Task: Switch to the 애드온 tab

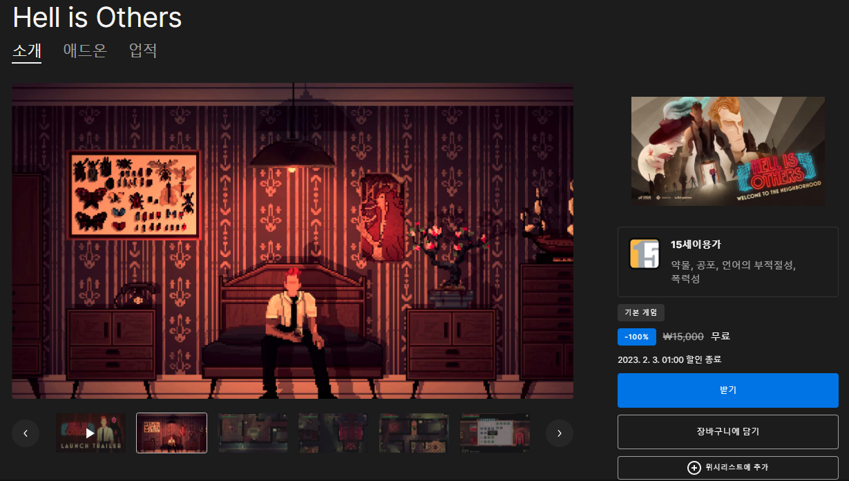Action: [x=85, y=51]
